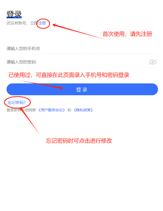163x211 pixels.
Task: Click the 登录 page heading
Action: tap(14, 14)
